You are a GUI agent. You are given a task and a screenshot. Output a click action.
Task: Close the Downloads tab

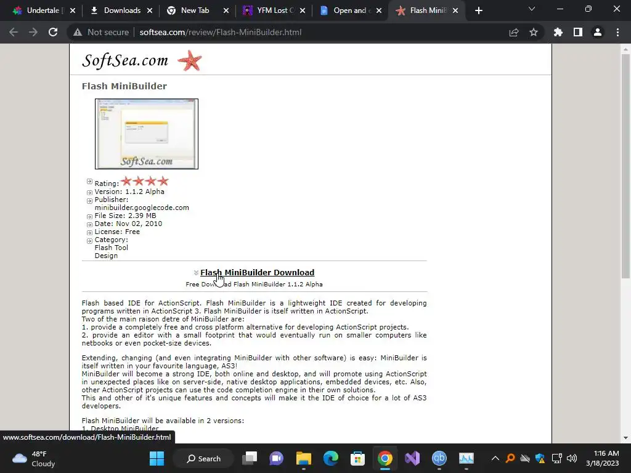150,10
